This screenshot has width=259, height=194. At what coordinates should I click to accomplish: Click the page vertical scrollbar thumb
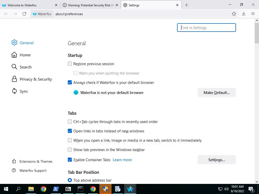pyautogui.click(x=257, y=33)
